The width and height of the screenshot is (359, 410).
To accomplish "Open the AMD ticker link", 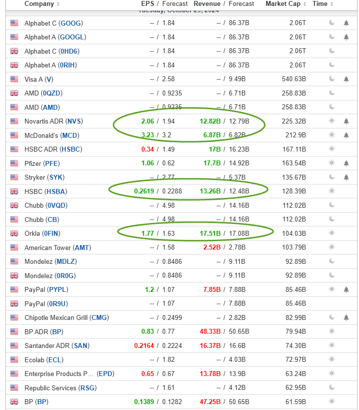I will pyautogui.click(x=51, y=107).
